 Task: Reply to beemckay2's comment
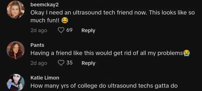pos(88,31)
